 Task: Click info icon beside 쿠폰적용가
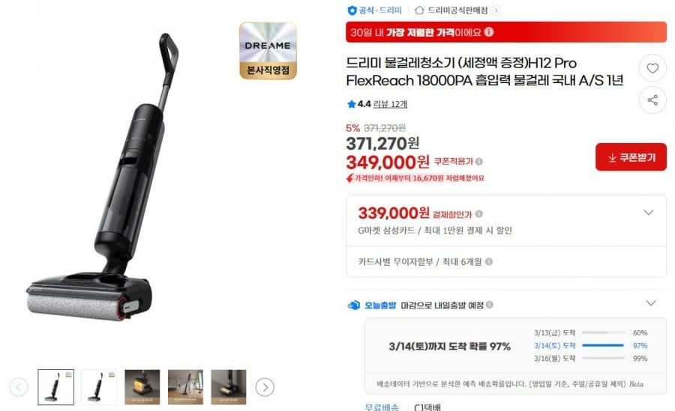coord(479,162)
